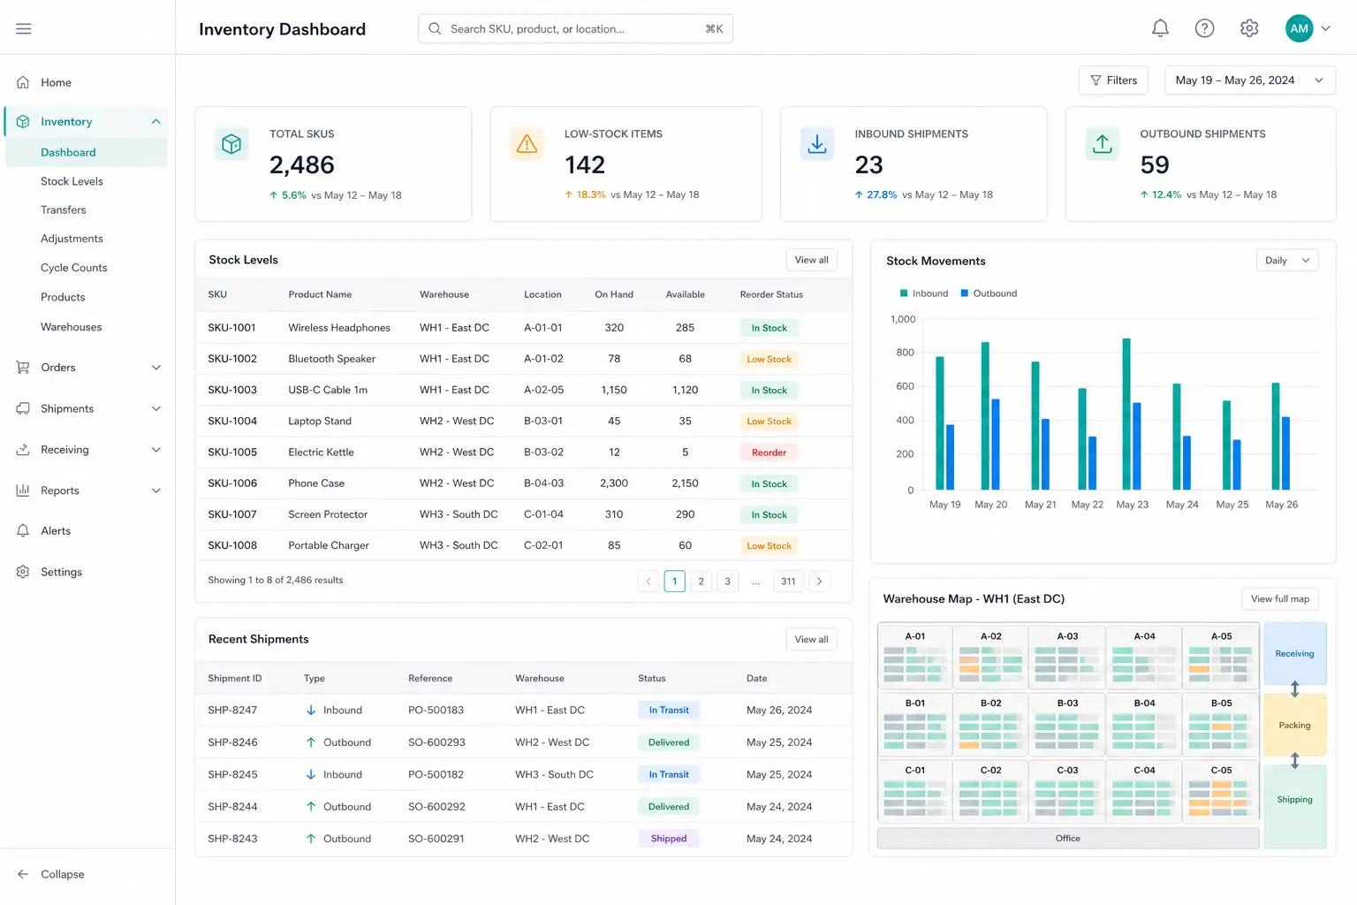
Task: Click reference PO-500183
Action: pos(436,711)
